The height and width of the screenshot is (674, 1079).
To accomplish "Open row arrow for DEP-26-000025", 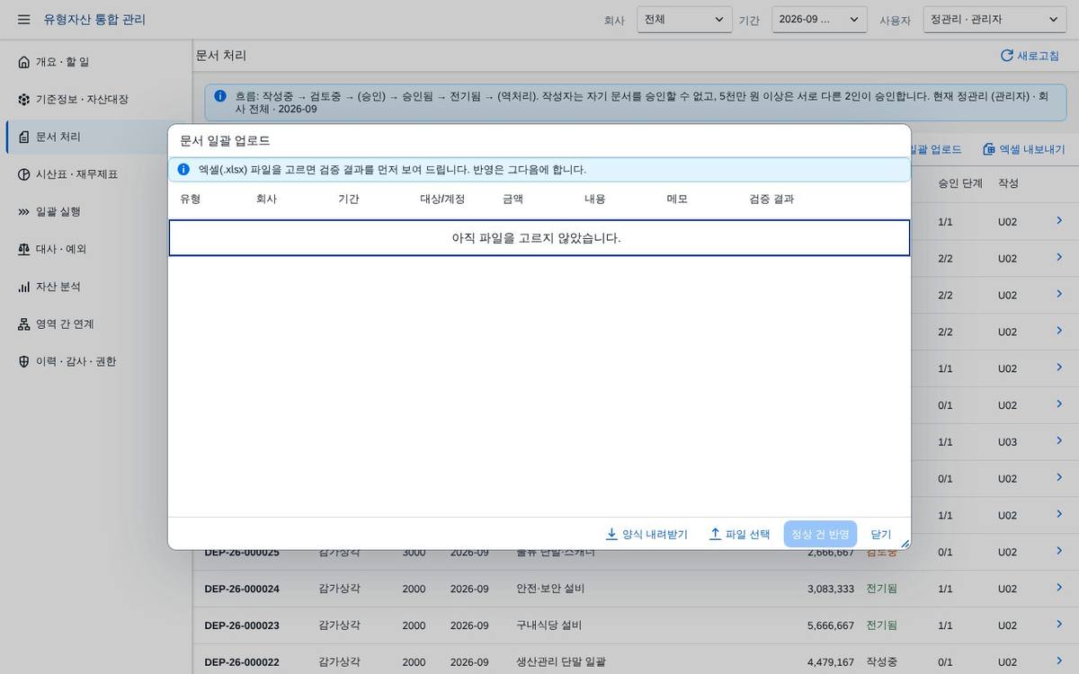I will [1059, 551].
